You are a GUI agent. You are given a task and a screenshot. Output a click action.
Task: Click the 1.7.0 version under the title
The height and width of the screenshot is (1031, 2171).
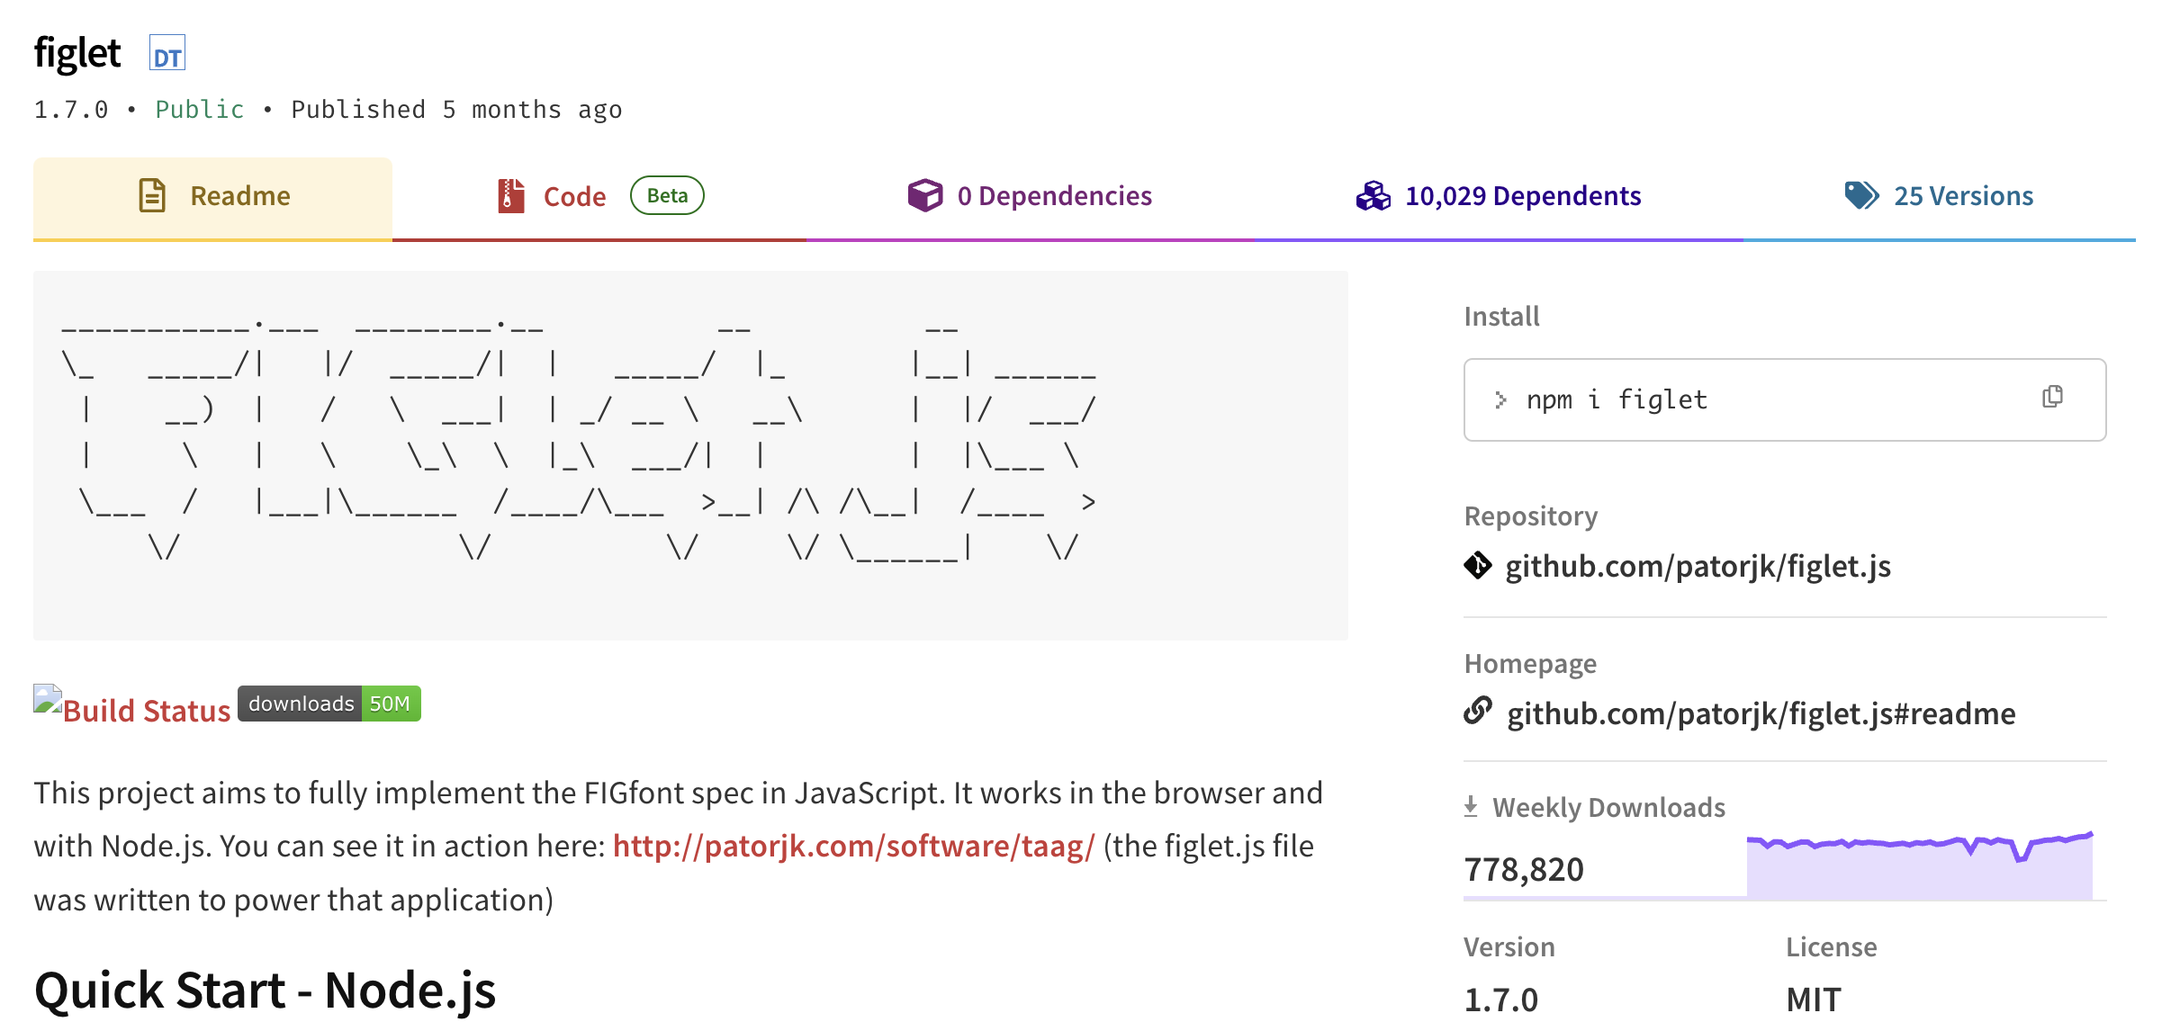click(x=71, y=110)
